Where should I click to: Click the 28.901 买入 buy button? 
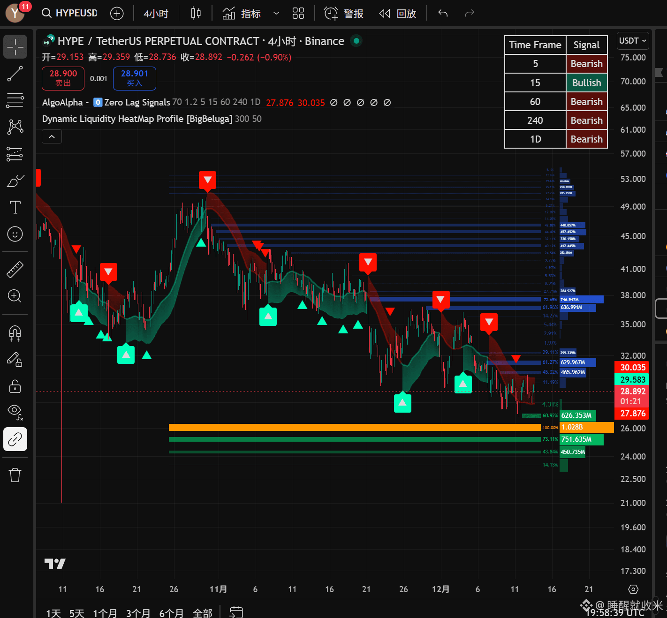[x=135, y=78]
